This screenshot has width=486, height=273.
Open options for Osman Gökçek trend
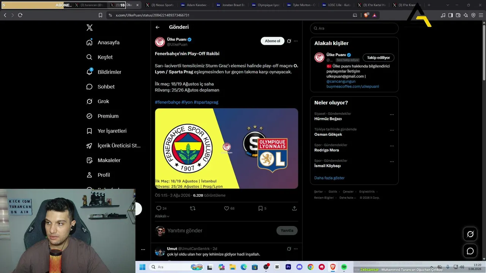[392, 130]
